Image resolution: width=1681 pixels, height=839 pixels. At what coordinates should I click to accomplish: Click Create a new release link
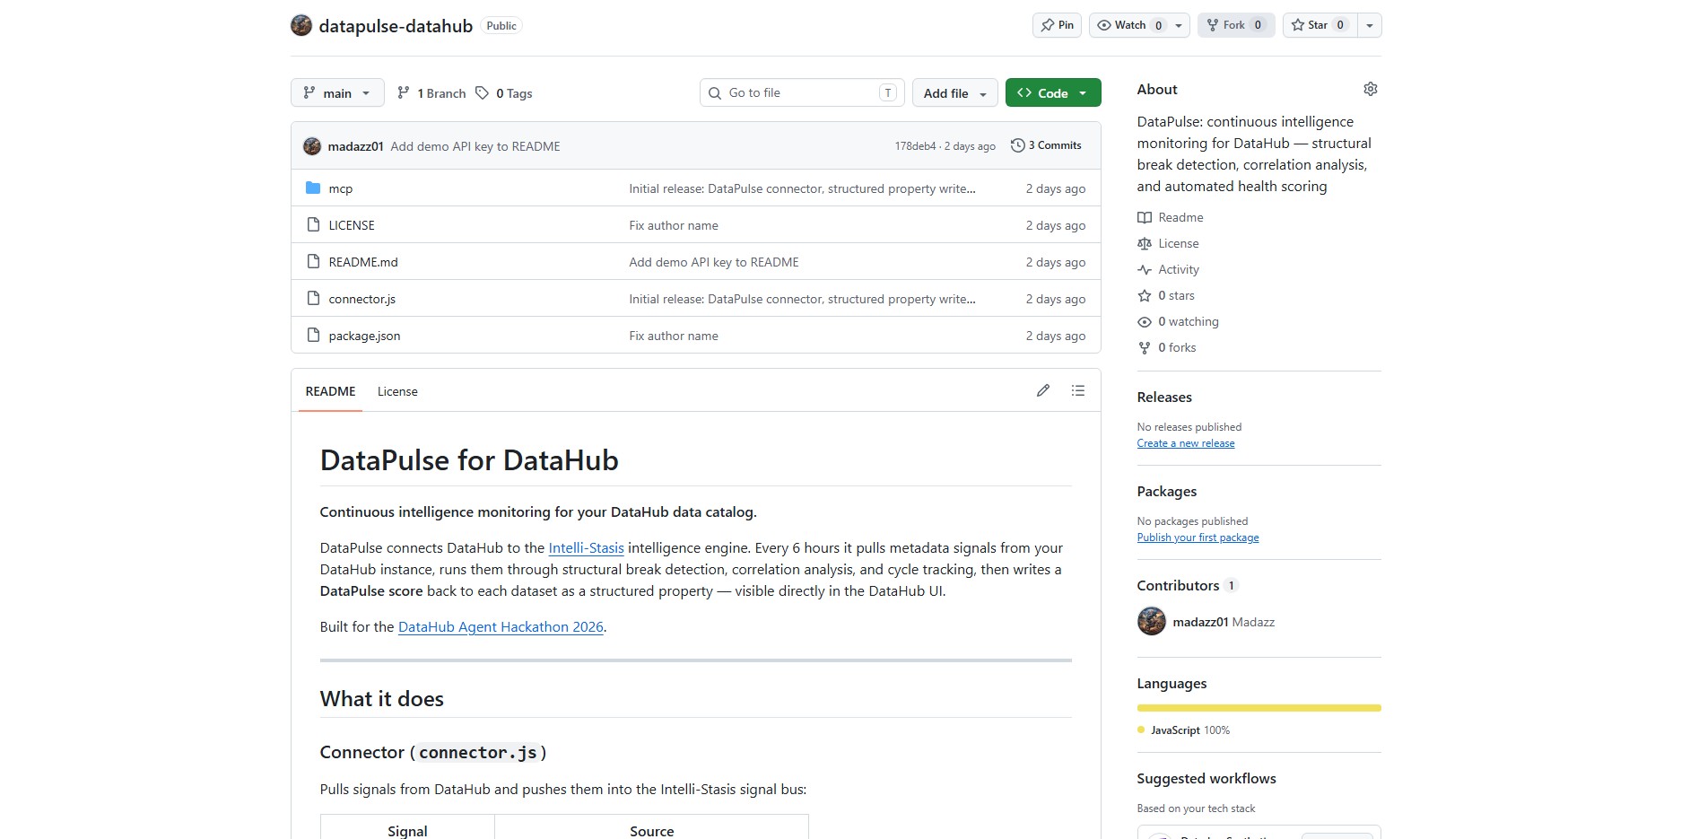(1186, 443)
